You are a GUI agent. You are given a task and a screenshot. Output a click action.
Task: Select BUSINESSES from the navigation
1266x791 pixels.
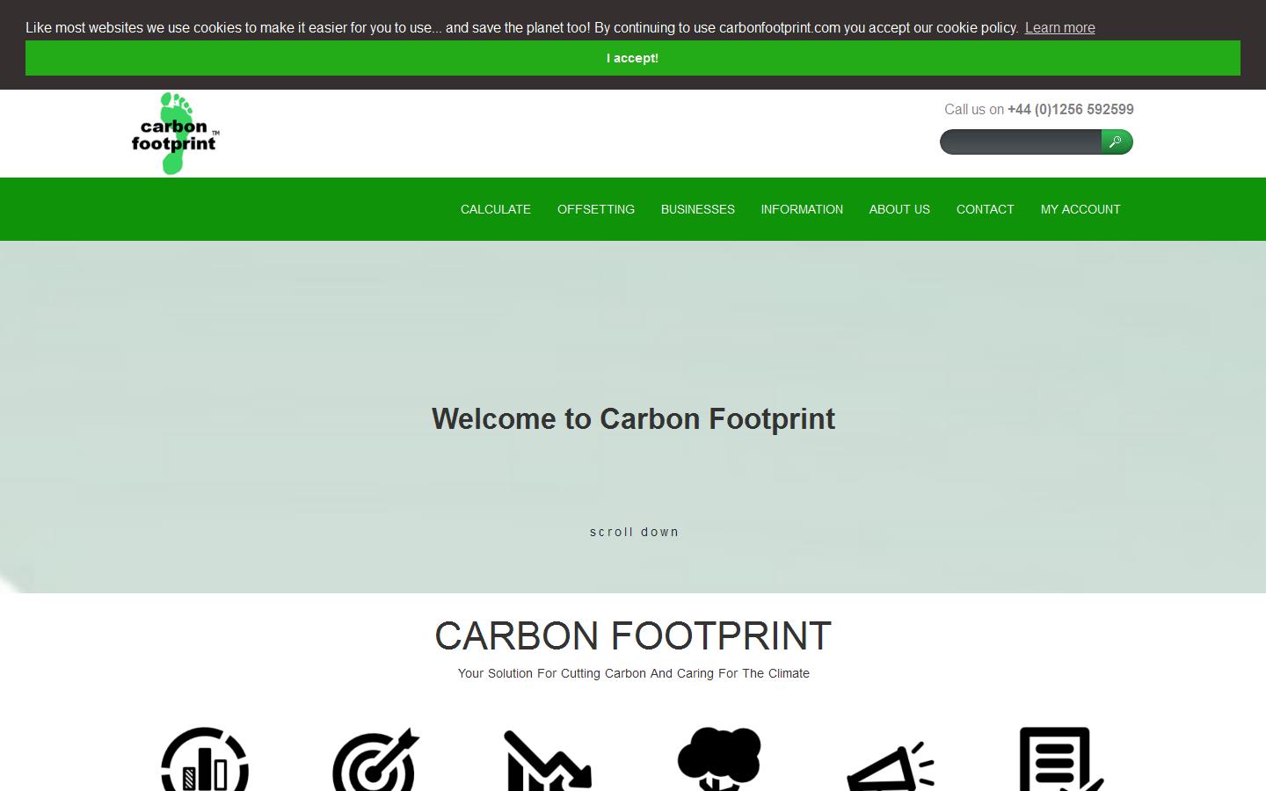coord(697,209)
